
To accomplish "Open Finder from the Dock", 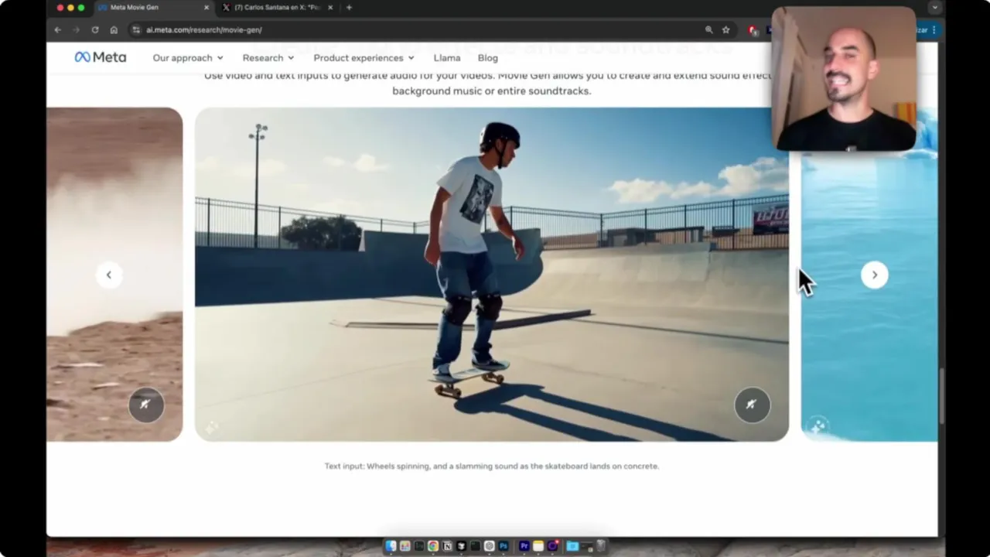I will tap(391, 546).
